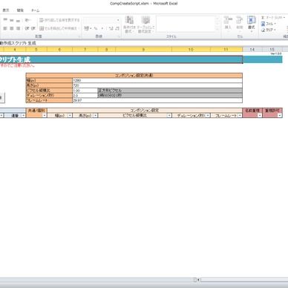
Task: Switch to the 開発 ribbon tab
Action: pos(20,10)
